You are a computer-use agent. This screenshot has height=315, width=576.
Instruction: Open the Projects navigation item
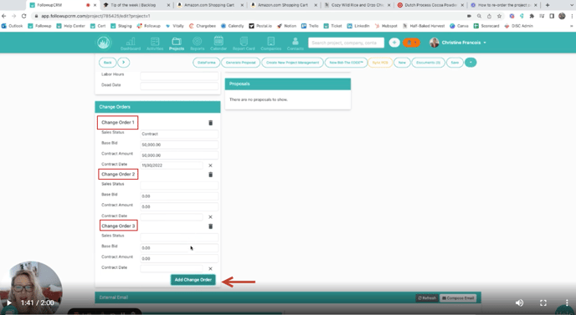177,43
